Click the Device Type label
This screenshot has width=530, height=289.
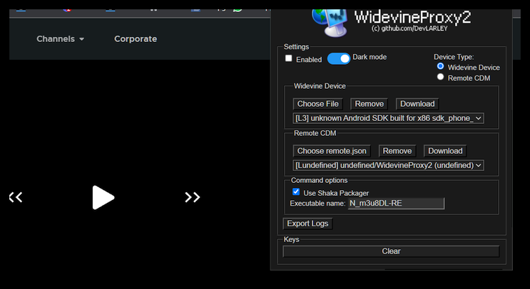[454, 57]
